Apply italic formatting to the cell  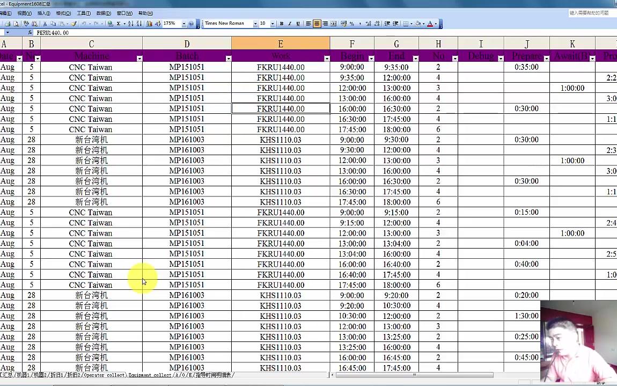(290, 24)
